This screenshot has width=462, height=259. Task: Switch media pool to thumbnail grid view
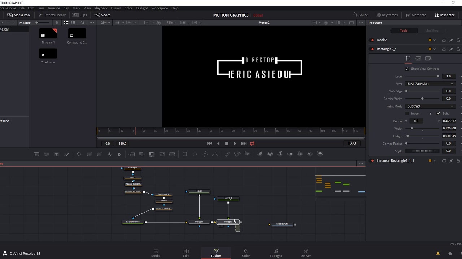click(66, 23)
